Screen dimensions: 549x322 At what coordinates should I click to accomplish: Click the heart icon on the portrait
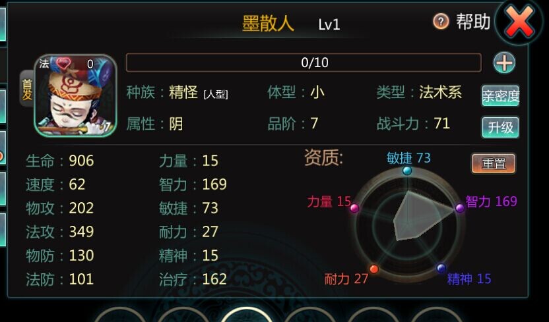pos(64,63)
